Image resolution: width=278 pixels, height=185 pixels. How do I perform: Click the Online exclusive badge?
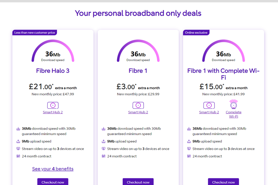point(196,32)
